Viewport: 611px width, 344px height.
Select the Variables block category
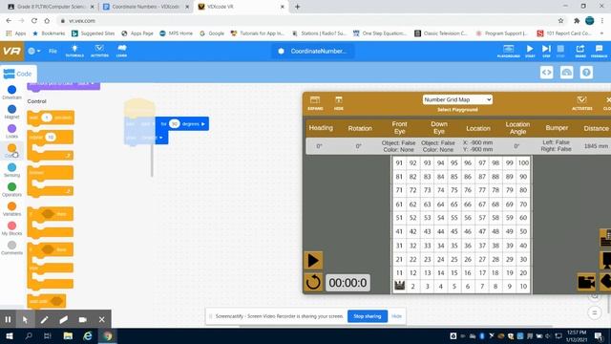(11, 209)
